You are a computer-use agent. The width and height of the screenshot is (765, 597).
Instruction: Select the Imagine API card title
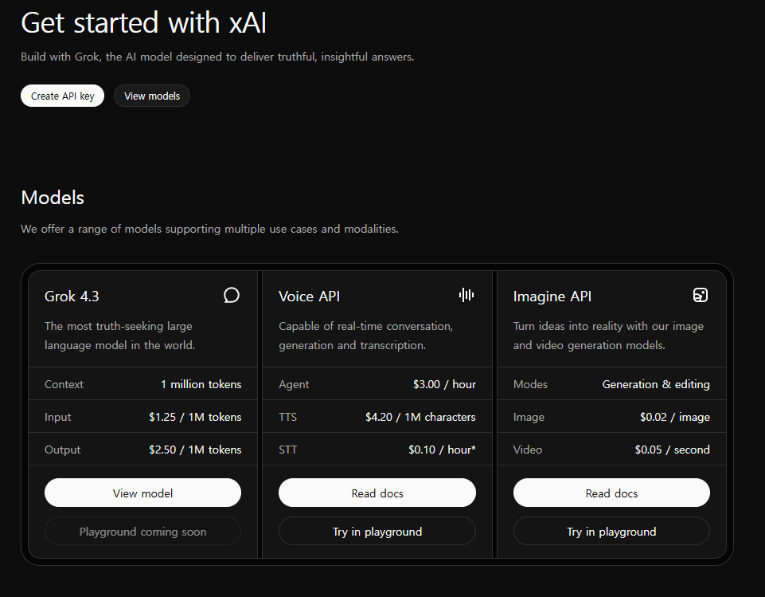coord(552,296)
